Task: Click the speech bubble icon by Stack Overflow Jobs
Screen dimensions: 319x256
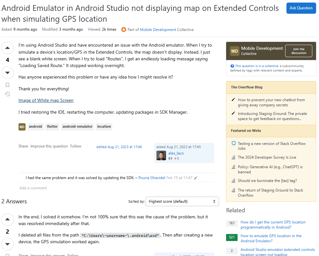Action: click(x=233, y=143)
